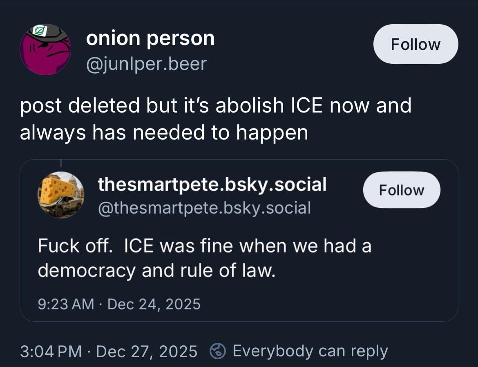
Task: Open the "onion person" display name
Action: pos(150,38)
